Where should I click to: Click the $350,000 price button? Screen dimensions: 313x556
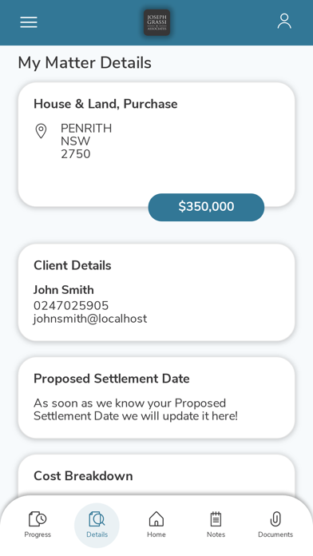point(206,207)
